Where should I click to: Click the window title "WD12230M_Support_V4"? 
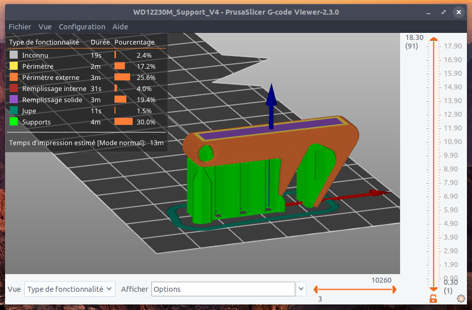point(176,12)
